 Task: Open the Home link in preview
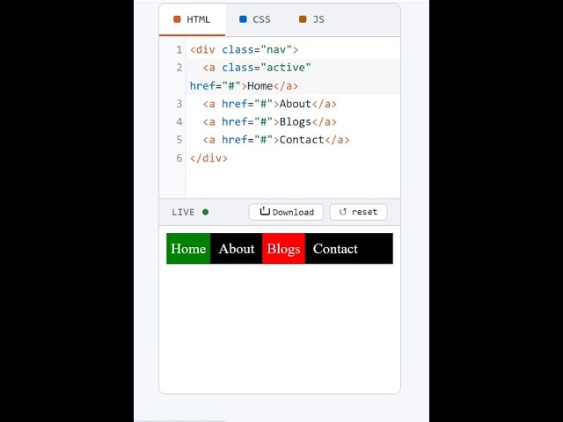pos(188,248)
